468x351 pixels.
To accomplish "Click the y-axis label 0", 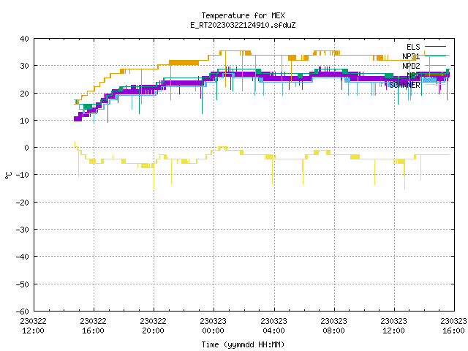I will pos(27,148).
